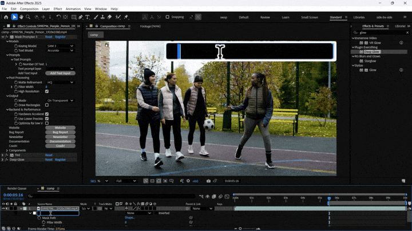The width and height of the screenshot is (412, 231).
Task: Select the Hand tool
Action: pos(21,17)
